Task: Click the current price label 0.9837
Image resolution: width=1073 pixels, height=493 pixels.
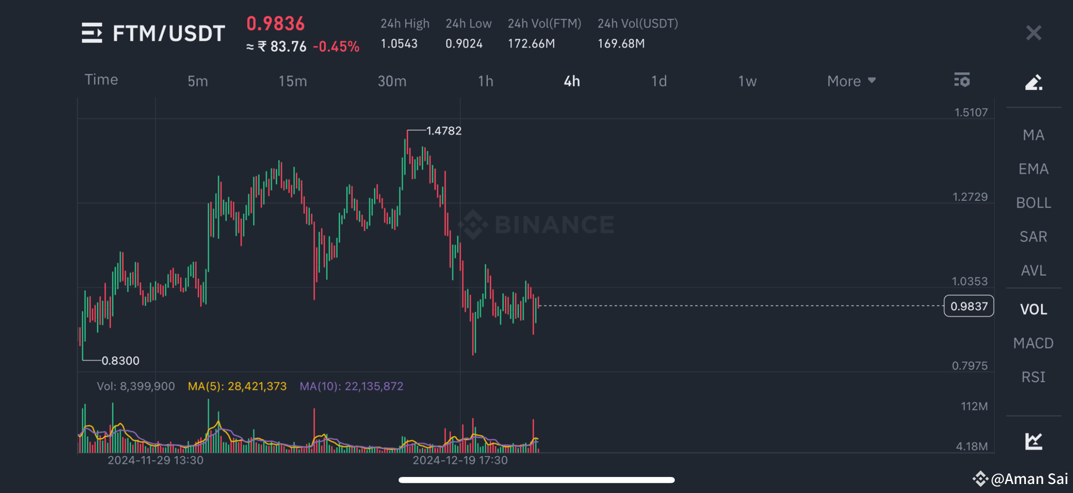Action: pos(968,305)
